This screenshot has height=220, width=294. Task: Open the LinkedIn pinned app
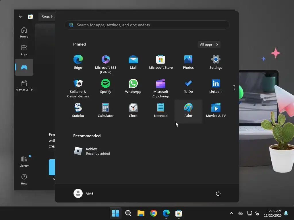click(216, 87)
